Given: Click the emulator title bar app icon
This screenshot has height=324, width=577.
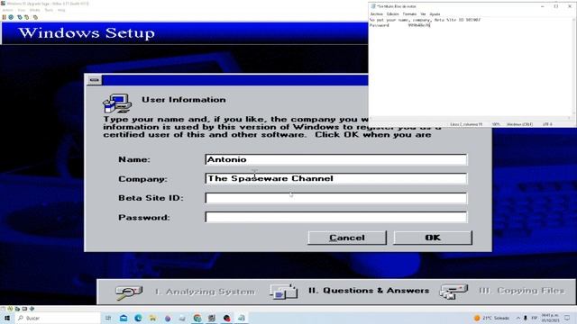Looking at the screenshot, I should pos(4,4).
